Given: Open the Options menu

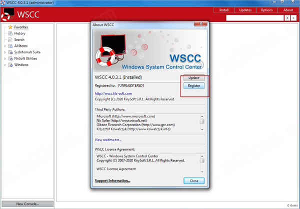Looking at the screenshot, I should (x=266, y=10).
